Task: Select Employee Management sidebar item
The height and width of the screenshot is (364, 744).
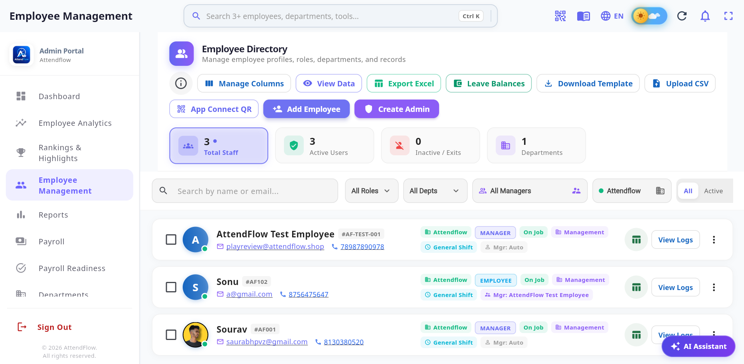Action: [x=69, y=185]
